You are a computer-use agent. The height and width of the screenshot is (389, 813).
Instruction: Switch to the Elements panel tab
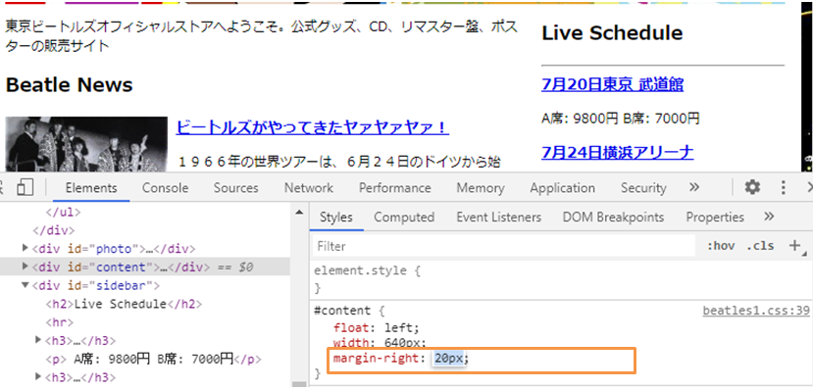click(x=91, y=187)
